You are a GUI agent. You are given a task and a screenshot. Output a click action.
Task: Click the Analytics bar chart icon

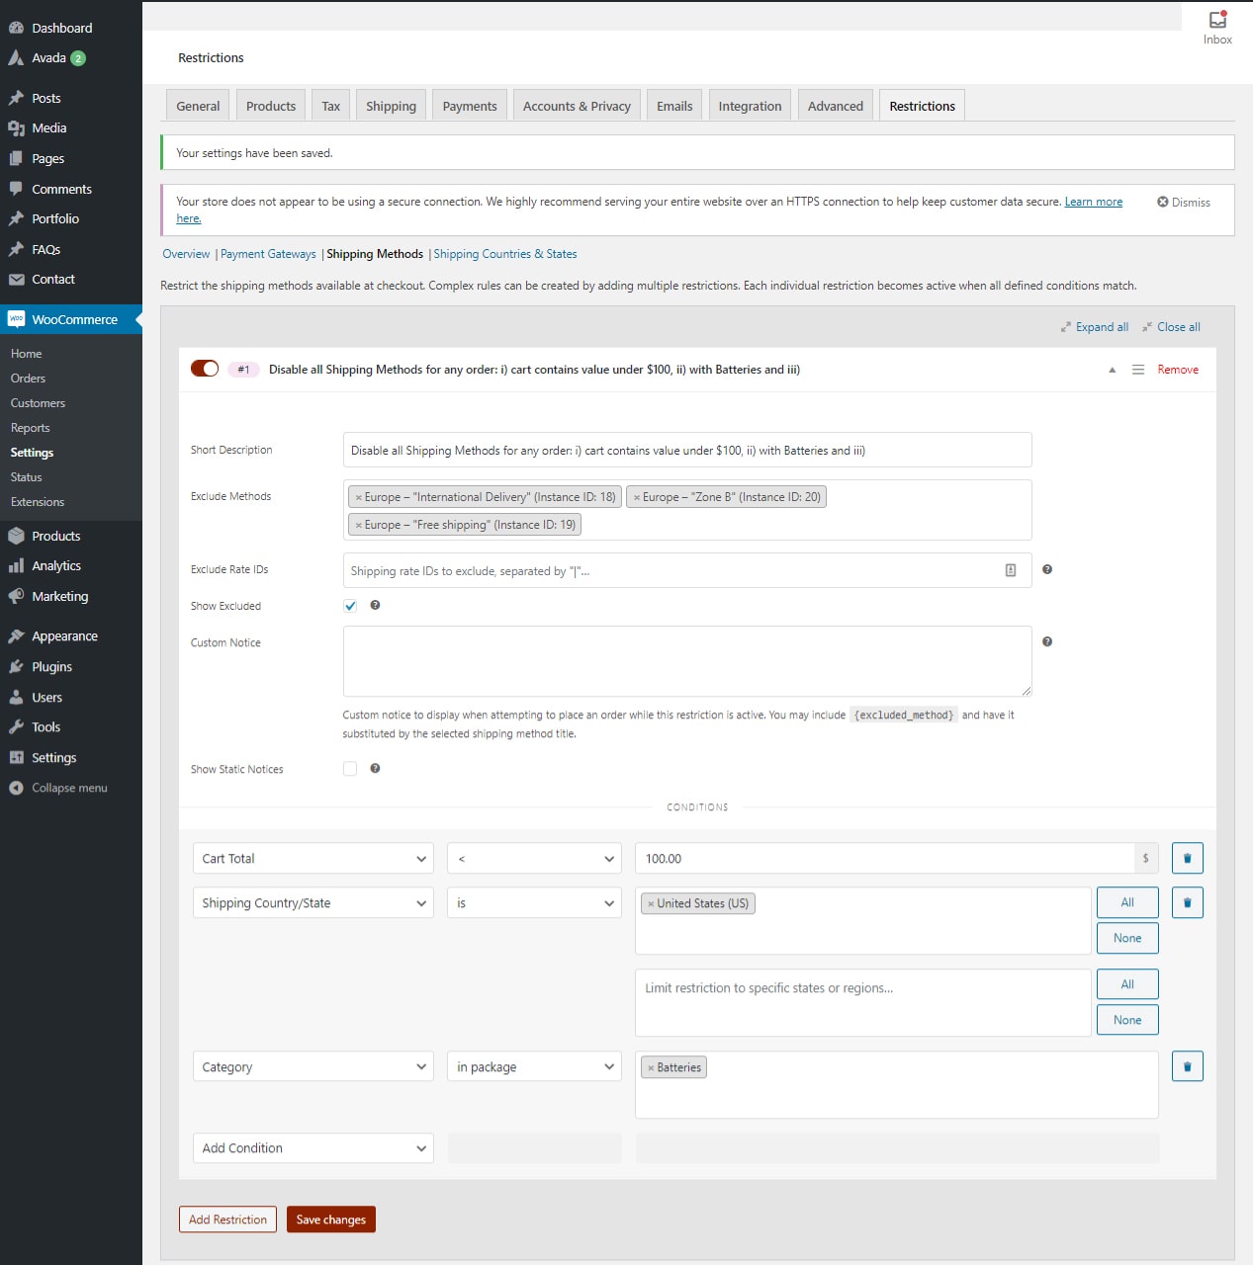tap(16, 565)
